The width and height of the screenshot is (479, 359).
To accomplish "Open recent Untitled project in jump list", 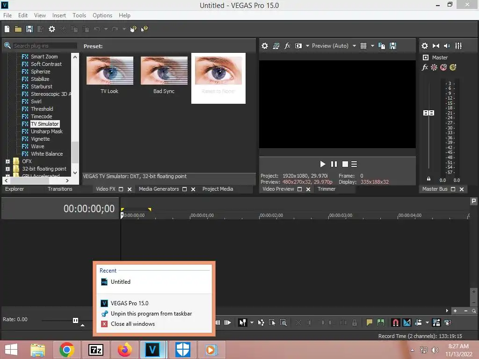I will click(120, 282).
